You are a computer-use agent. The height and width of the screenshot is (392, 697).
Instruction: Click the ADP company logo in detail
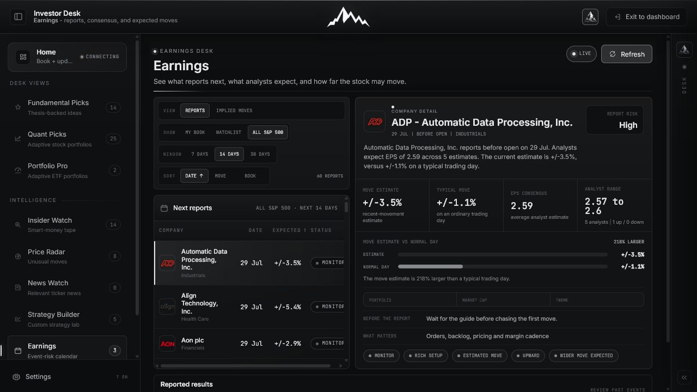click(375, 122)
